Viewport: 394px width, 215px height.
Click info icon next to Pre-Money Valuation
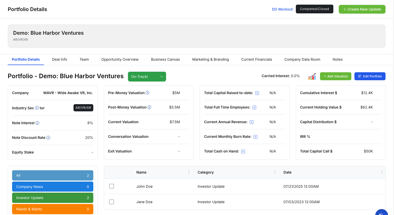pos(148,93)
